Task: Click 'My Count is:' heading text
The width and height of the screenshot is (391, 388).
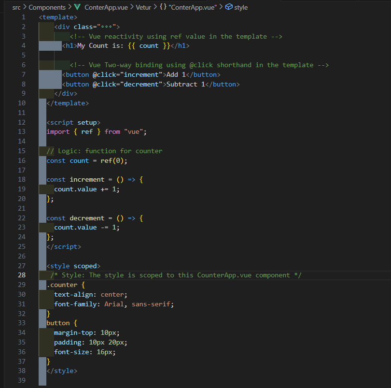Action: point(100,46)
